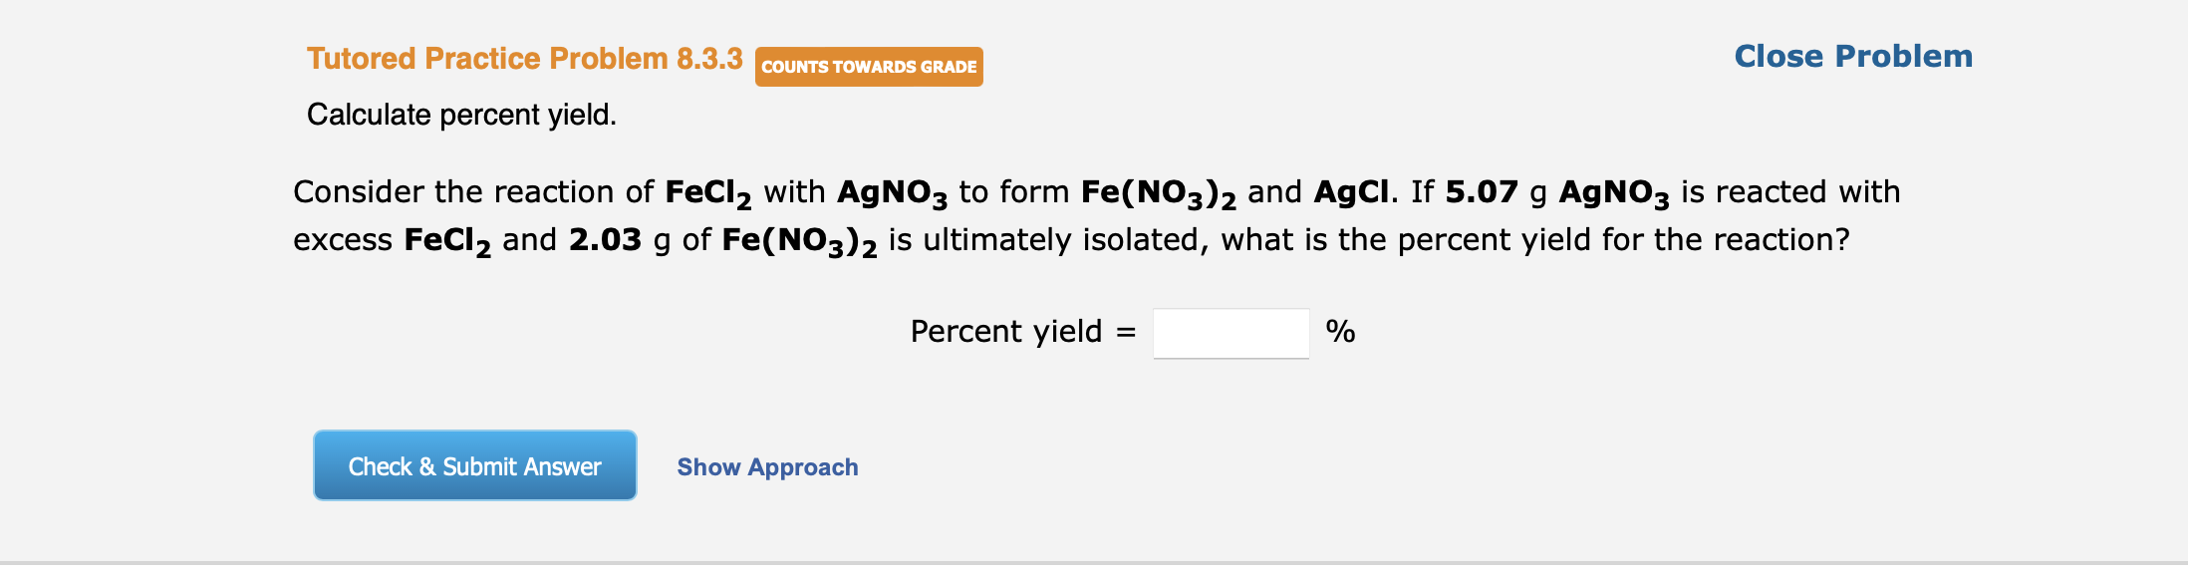Select the Calculate percent yield subtitle
The width and height of the screenshot is (2188, 578).
point(461,116)
